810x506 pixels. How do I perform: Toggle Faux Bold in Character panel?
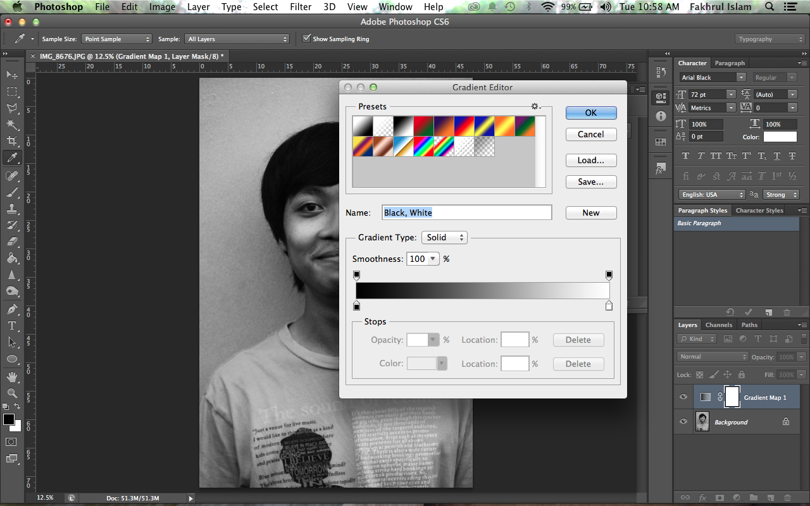pyautogui.click(x=685, y=156)
